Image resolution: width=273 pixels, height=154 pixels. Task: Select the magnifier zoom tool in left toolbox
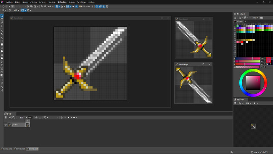2,16
